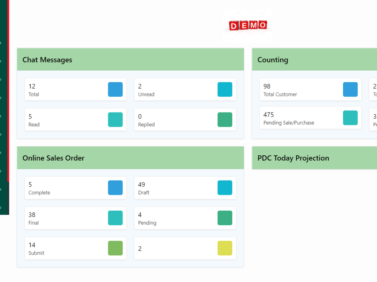The image size is (377, 282).
Task: Select the teal Unread messages icon
Action: 225,89
